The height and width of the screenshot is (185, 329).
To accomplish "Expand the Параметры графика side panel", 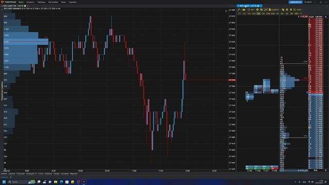I will [x=2, y=91].
